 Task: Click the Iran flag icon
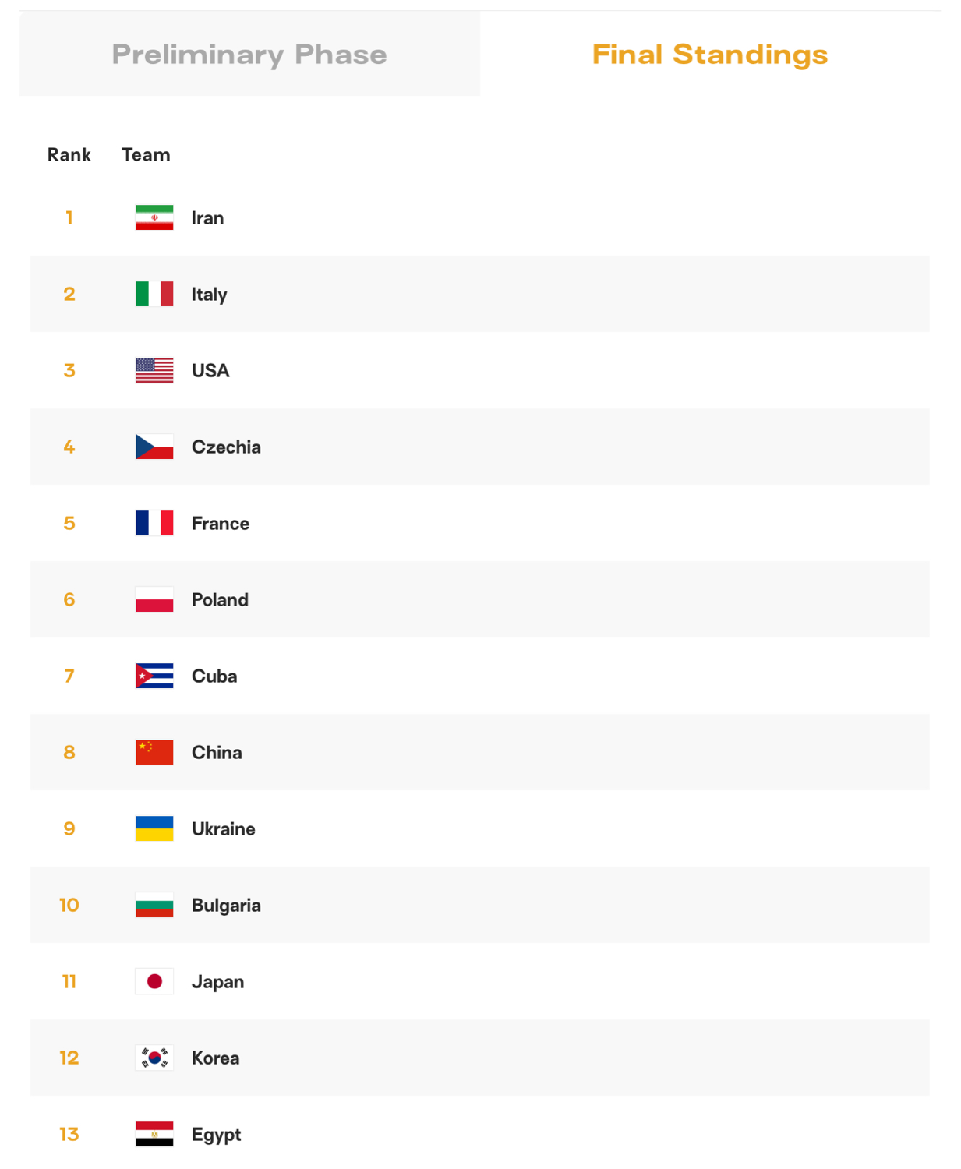[x=154, y=217]
